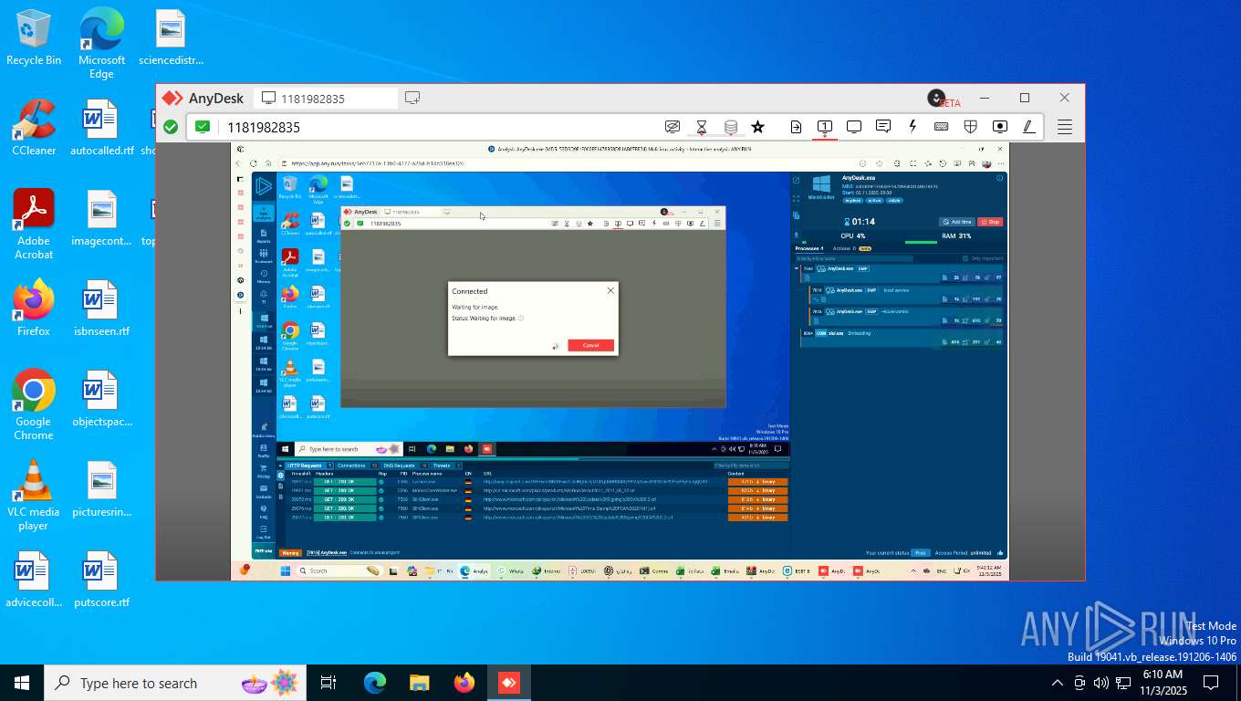Click the green monitor icon beside the address
The width and height of the screenshot is (1241, 701).
pos(203,127)
